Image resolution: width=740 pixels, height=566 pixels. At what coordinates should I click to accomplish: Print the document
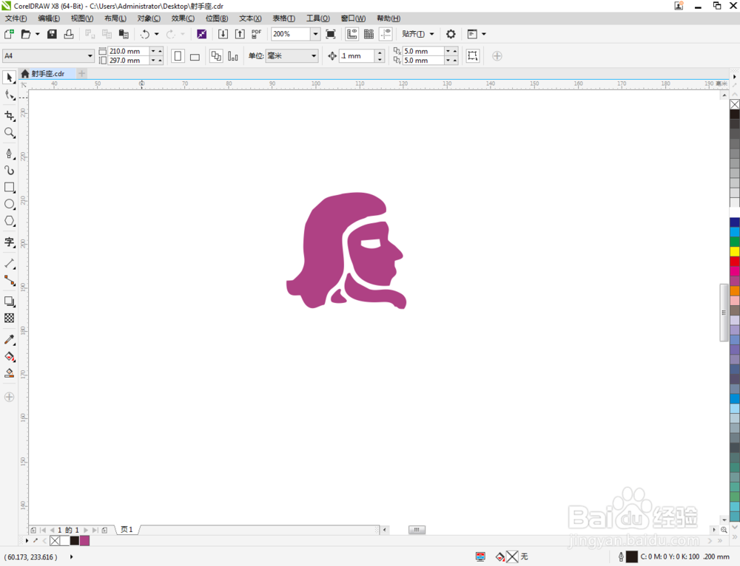coord(69,34)
